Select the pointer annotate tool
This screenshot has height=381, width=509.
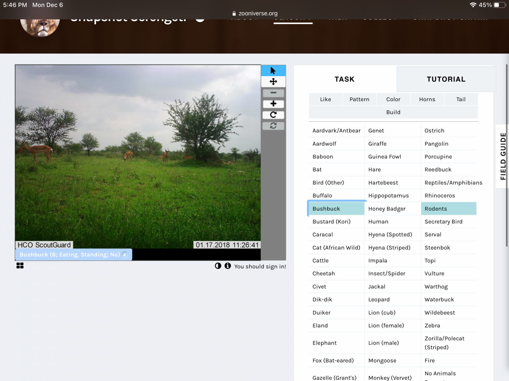[273, 71]
